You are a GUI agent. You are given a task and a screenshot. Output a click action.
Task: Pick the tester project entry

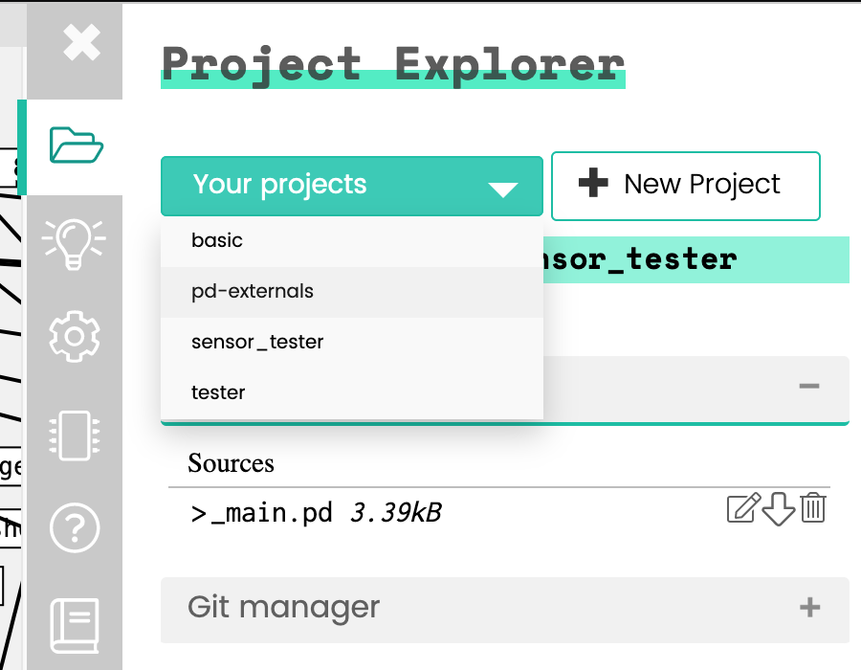(352, 392)
